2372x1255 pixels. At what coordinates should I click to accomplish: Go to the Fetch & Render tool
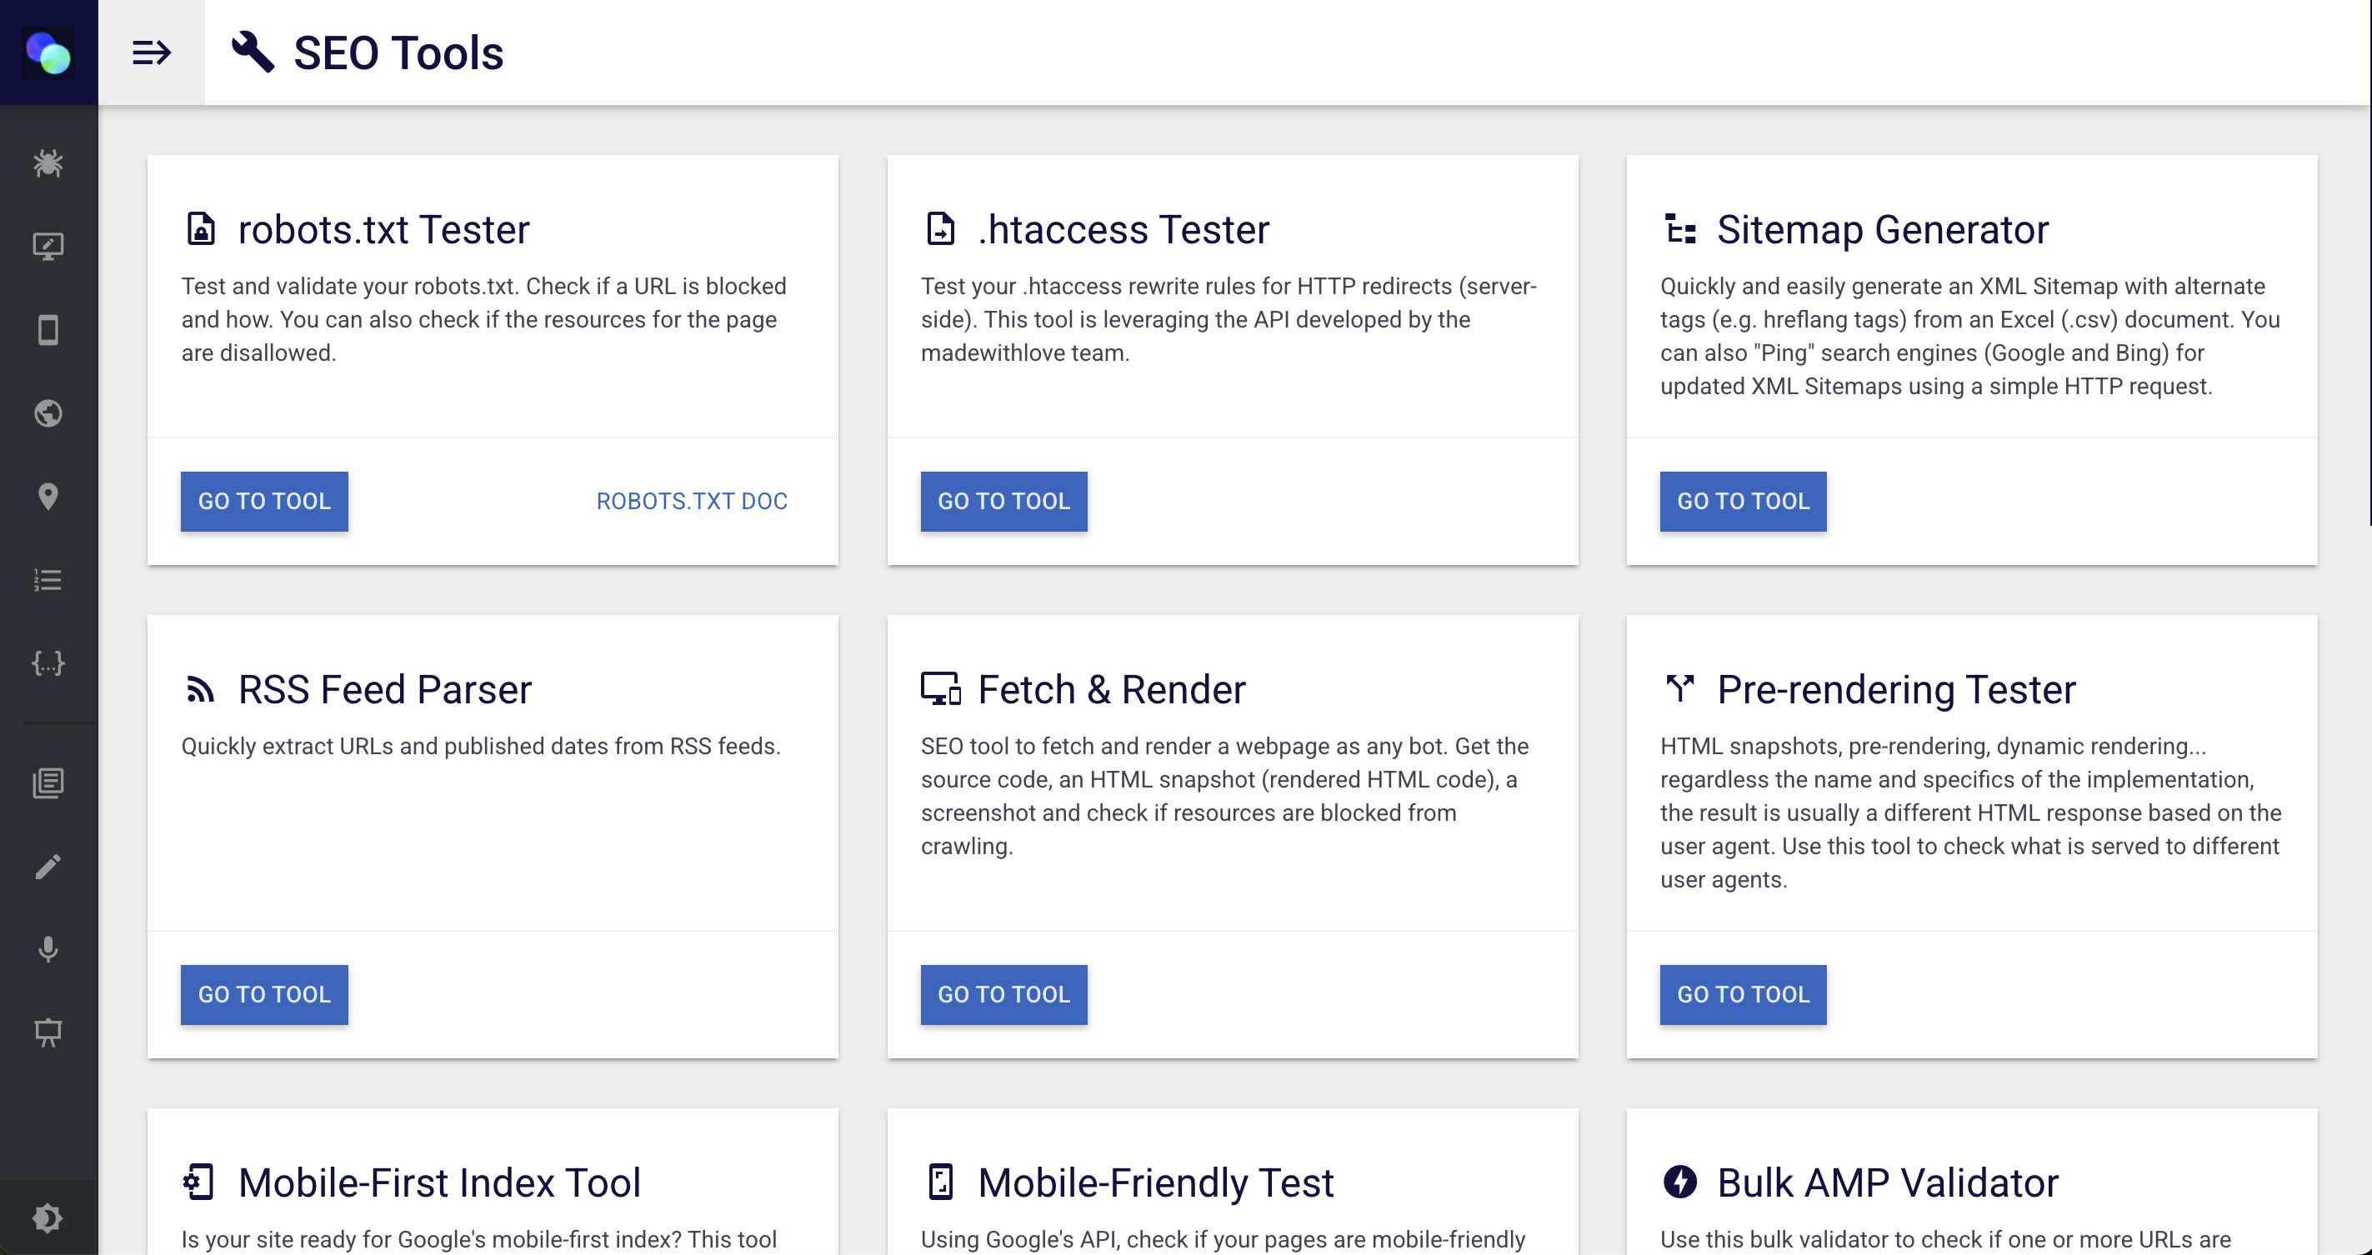click(1003, 994)
